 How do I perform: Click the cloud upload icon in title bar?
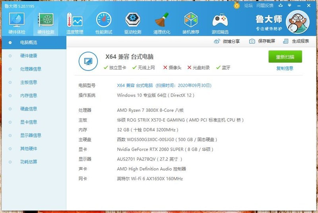pos(281,6)
